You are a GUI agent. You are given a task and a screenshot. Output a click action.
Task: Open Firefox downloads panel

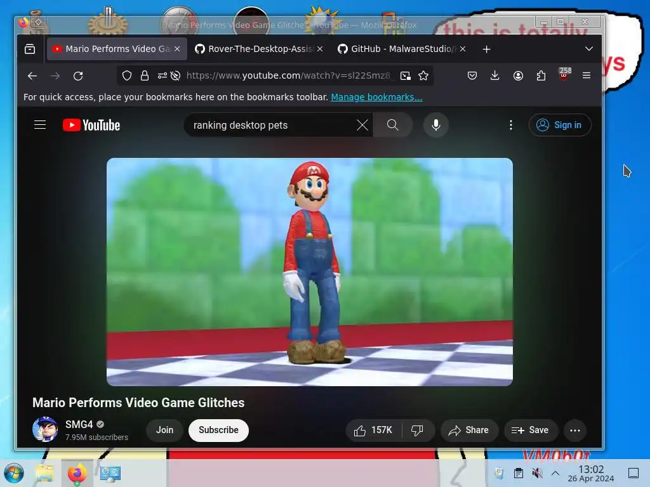pyautogui.click(x=494, y=76)
